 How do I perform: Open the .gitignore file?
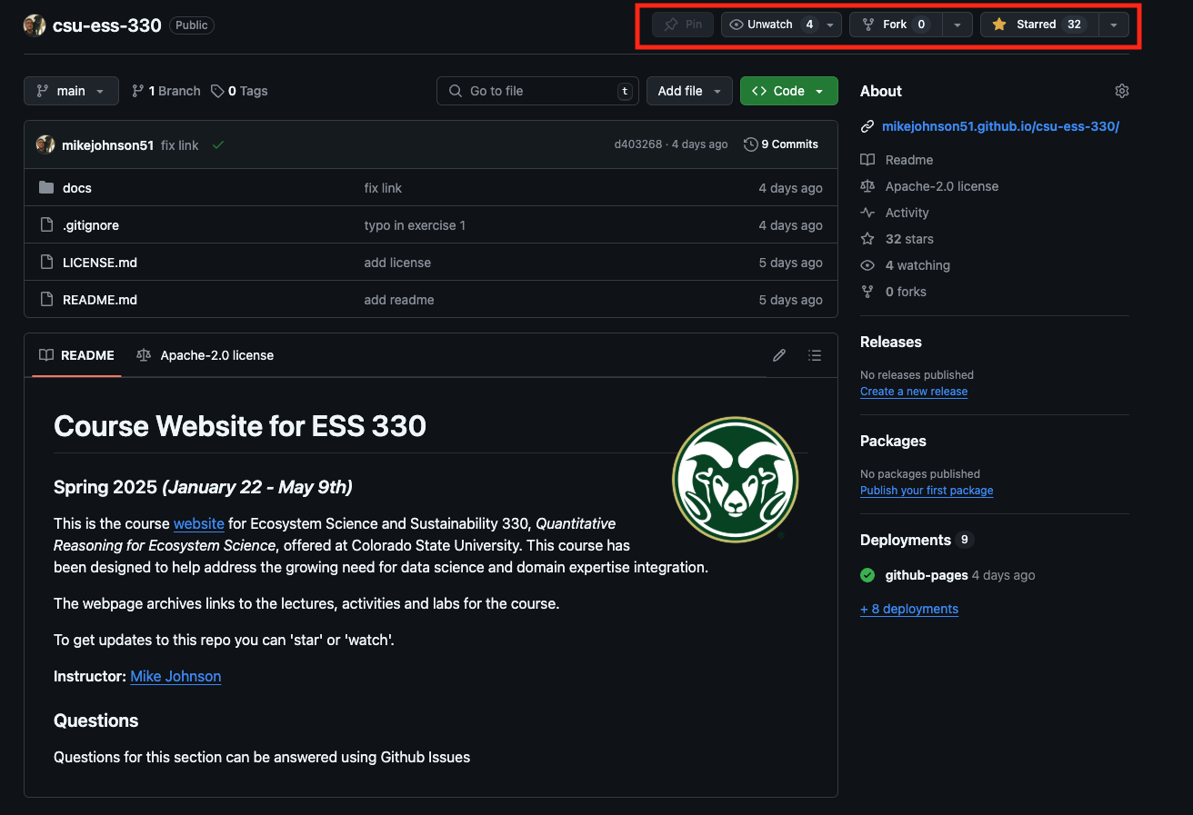tap(91, 225)
